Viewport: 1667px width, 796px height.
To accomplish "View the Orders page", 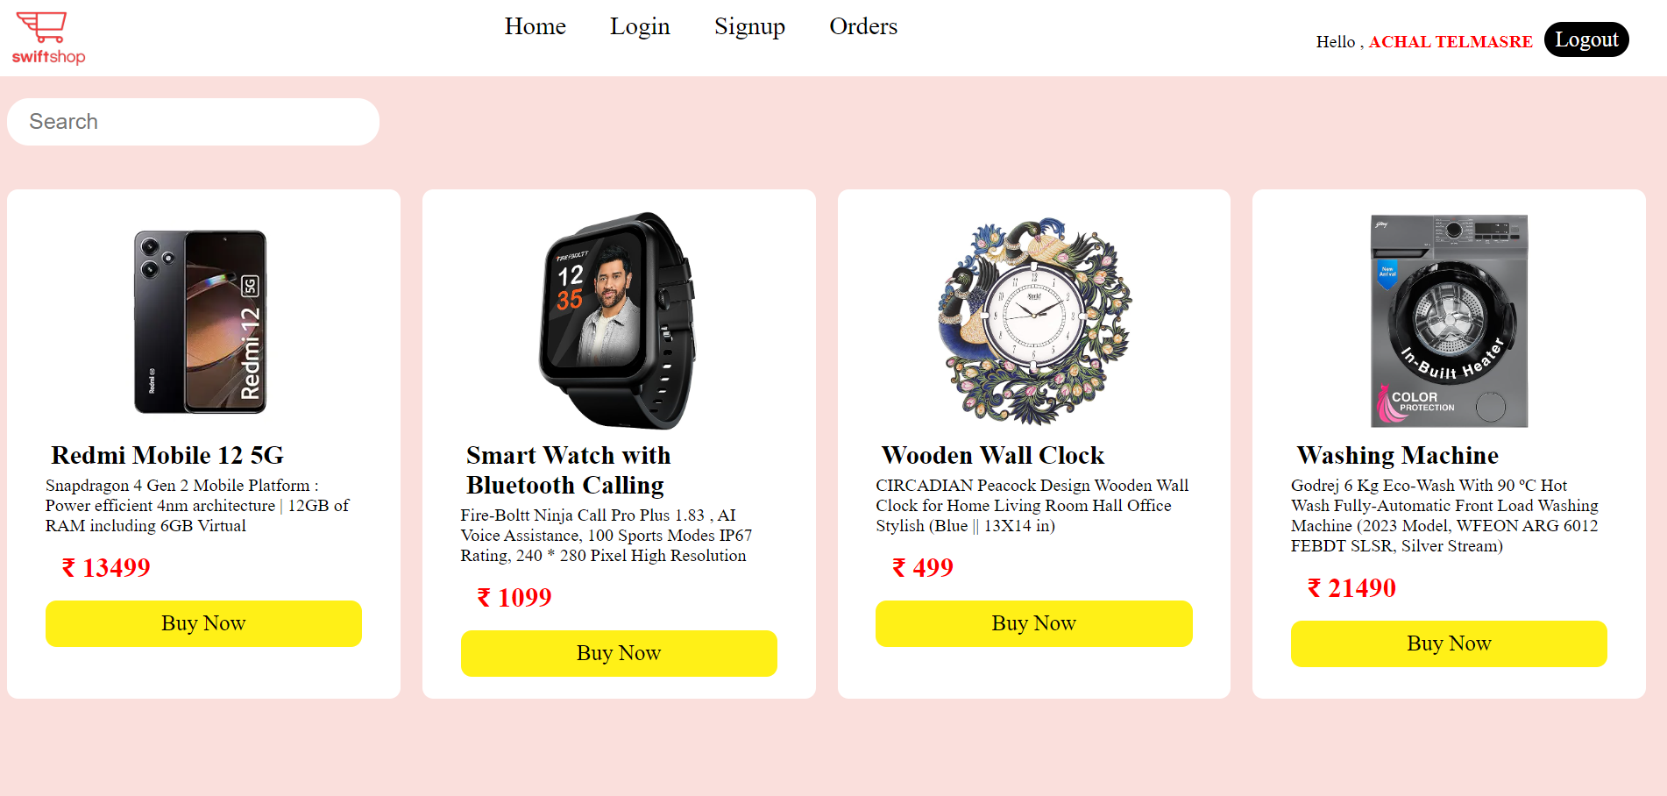I will tap(863, 27).
